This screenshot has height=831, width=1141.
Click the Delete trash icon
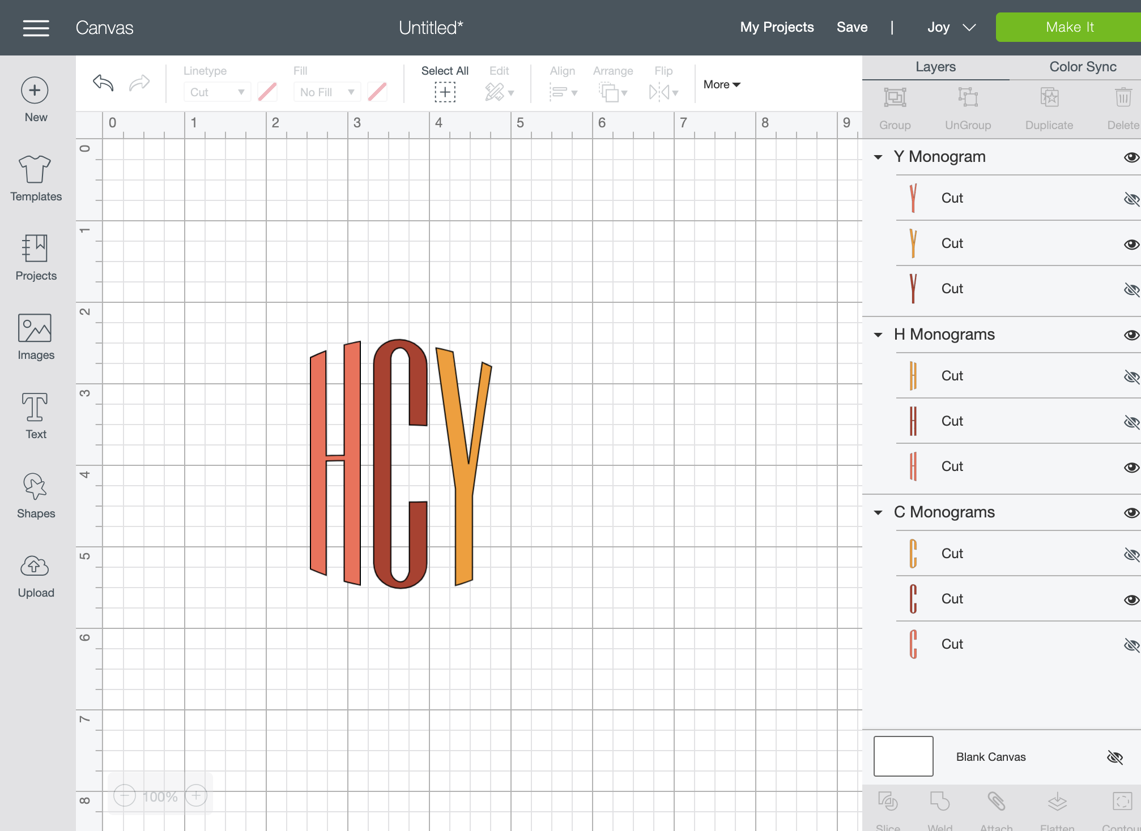(1123, 97)
